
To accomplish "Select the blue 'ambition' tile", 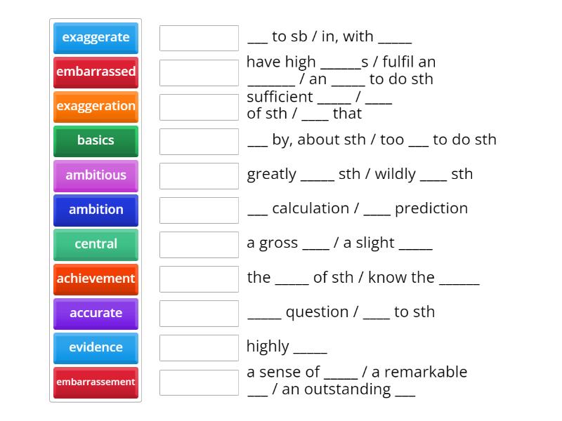I will click(96, 210).
